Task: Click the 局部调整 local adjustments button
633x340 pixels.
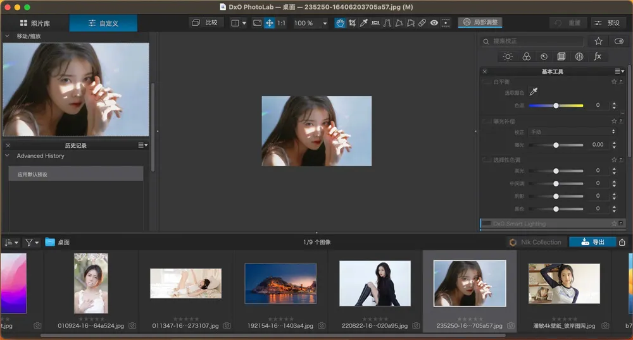Action: click(x=480, y=22)
